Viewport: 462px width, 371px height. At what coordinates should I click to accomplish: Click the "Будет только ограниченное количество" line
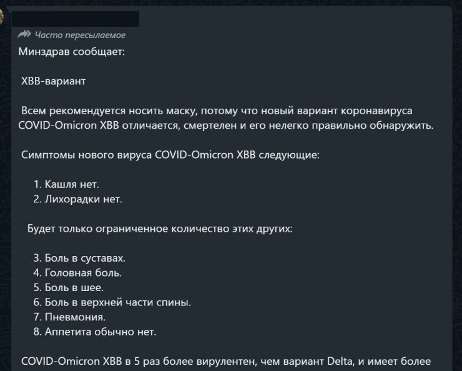(x=159, y=228)
